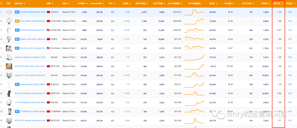Click the US flag next to HONEYBULL brand
297x128 pixels.
(x=48, y=30)
